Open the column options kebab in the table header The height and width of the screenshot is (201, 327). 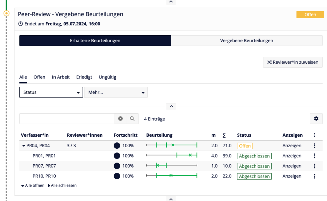pos(315,135)
